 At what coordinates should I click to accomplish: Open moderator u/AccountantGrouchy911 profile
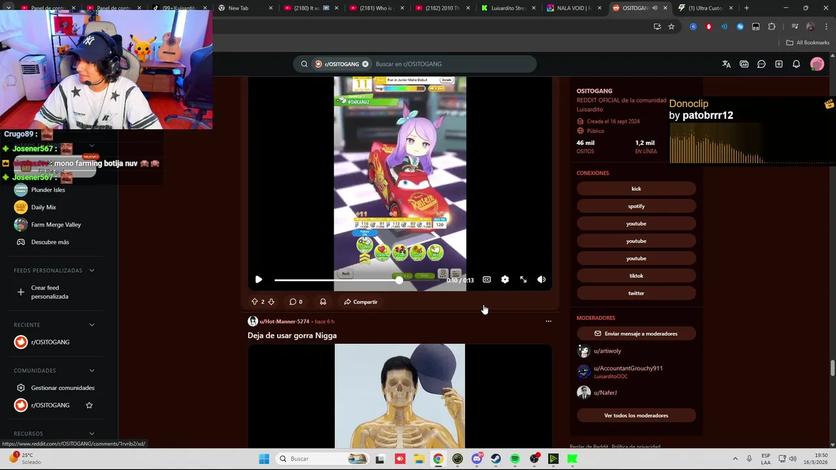tap(628, 368)
